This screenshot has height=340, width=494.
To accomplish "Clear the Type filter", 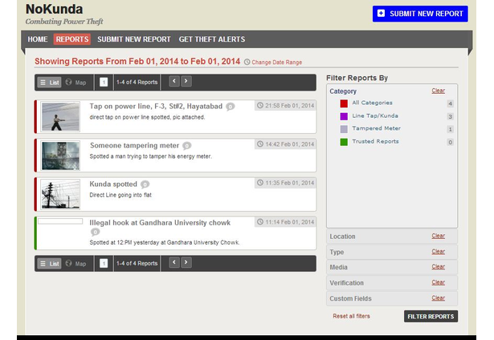I will (439, 252).
